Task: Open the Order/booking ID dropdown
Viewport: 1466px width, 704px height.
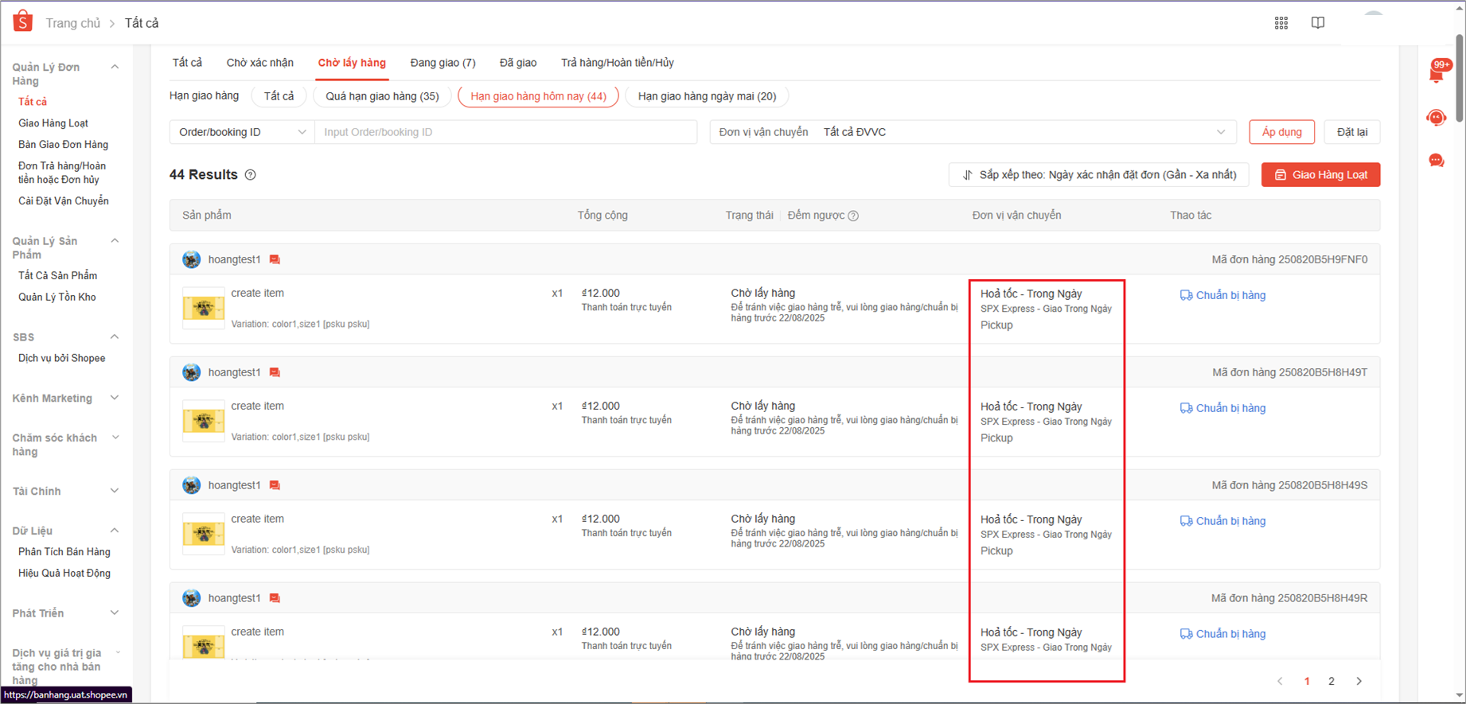Action: pos(242,132)
